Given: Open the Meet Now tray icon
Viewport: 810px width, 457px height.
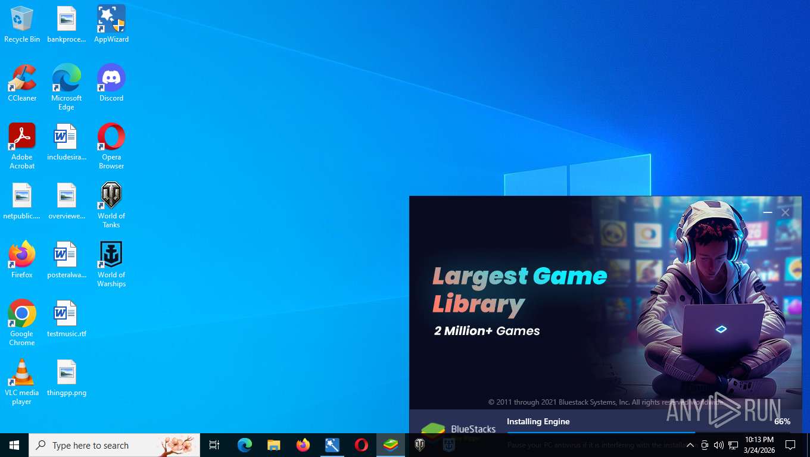Looking at the screenshot, I should pyautogui.click(x=705, y=445).
